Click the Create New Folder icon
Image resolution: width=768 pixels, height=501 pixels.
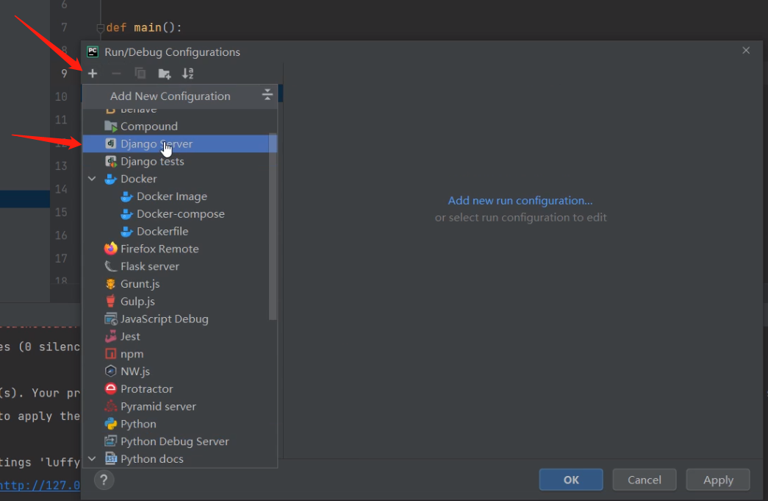(x=164, y=74)
